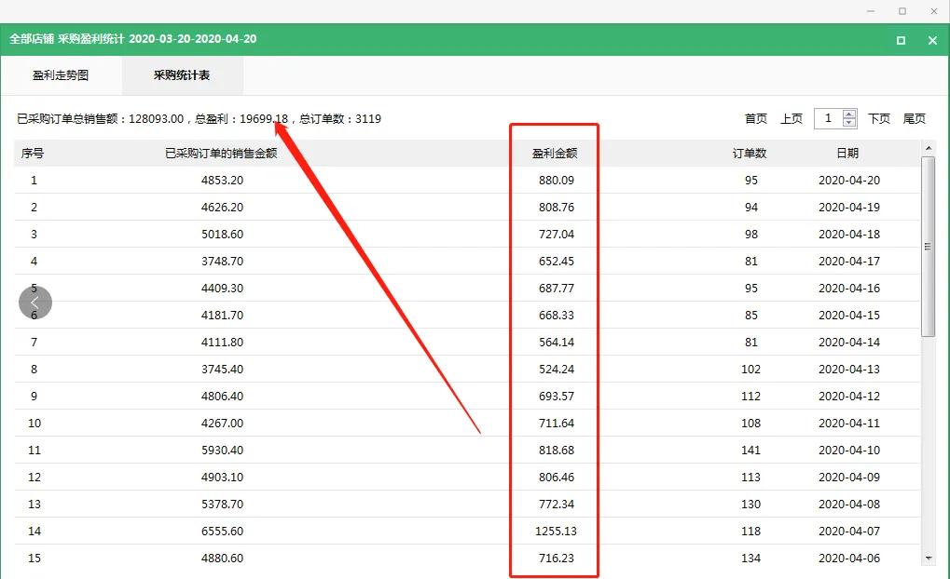Open the next page using 下页
The width and height of the screenshot is (950, 579).
tap(877, 118)
